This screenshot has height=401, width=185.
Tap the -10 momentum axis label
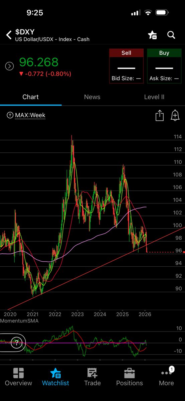click(x=178, y=351)
